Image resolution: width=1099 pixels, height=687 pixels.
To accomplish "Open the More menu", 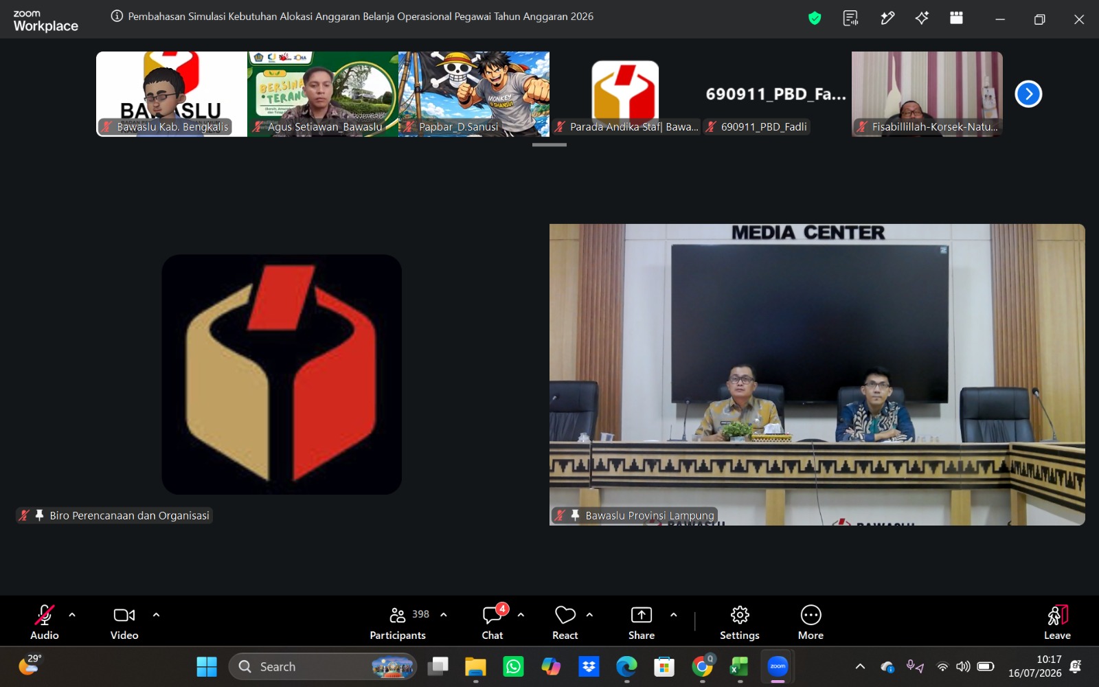I will 811,622.
